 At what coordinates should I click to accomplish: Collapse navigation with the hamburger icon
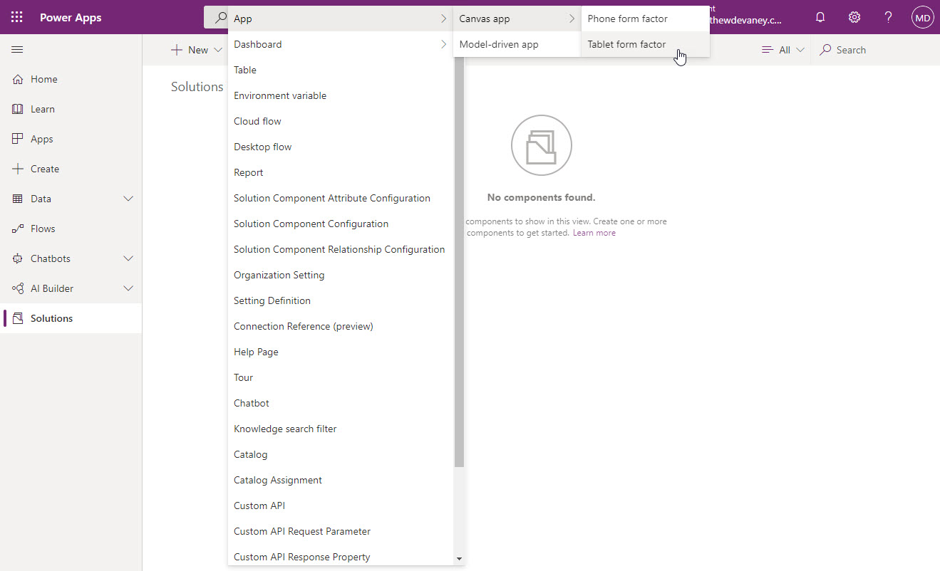17,49
